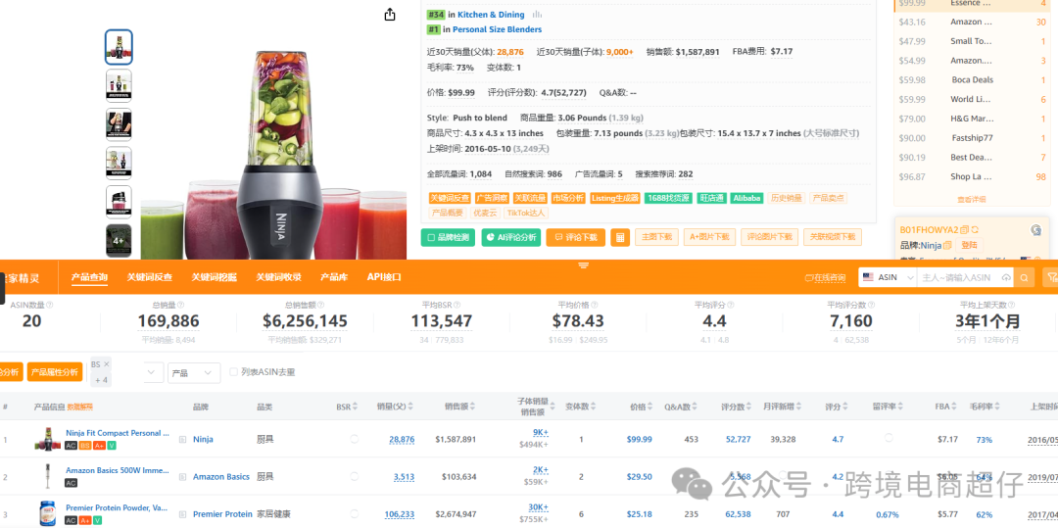Open the 产品 dropdown
Viewport: 1058px width, 528px height.
coord(194,372)
